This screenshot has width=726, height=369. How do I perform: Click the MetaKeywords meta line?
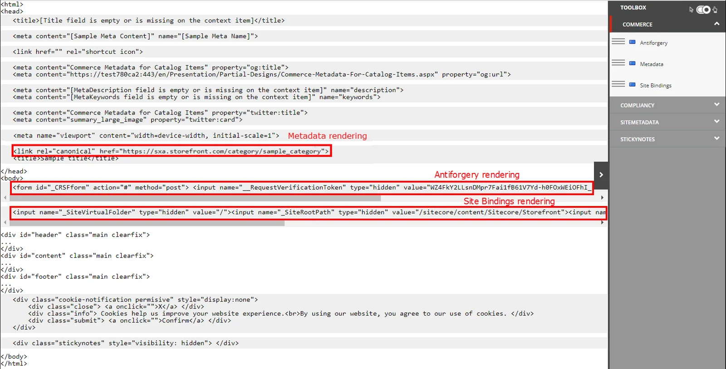click(196, 97)
